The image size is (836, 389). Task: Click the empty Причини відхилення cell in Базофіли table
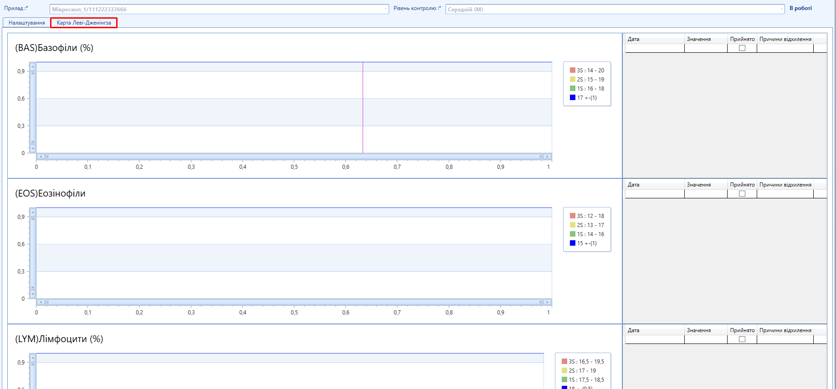pos(785,48)
